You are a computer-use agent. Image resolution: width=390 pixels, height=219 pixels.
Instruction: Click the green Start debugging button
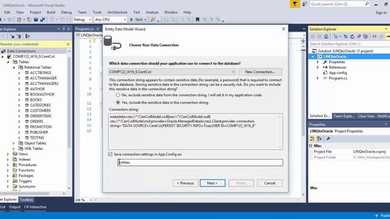(x=138, y=19)
